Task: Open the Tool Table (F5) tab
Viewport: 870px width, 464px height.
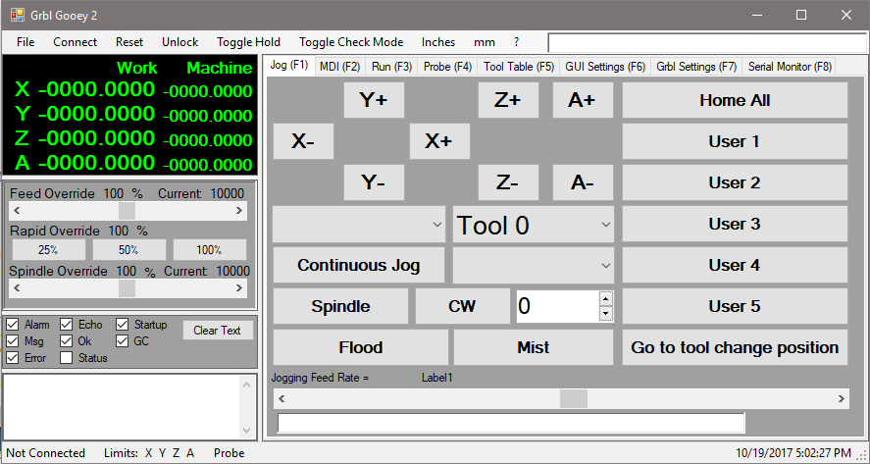Action: [x=519, y=67]
